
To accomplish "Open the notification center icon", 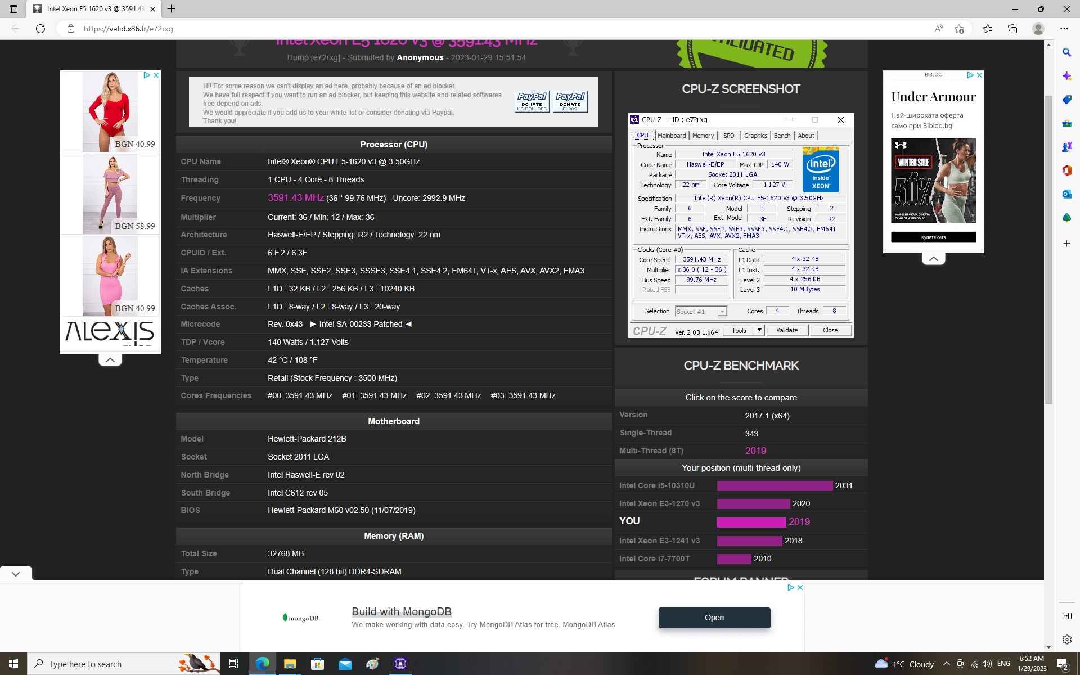I will click(1063, 664).
